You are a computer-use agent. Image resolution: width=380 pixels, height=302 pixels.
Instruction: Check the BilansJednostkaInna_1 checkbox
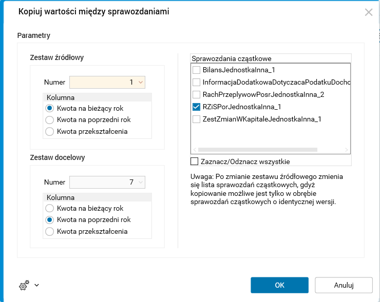click(196, 70)
